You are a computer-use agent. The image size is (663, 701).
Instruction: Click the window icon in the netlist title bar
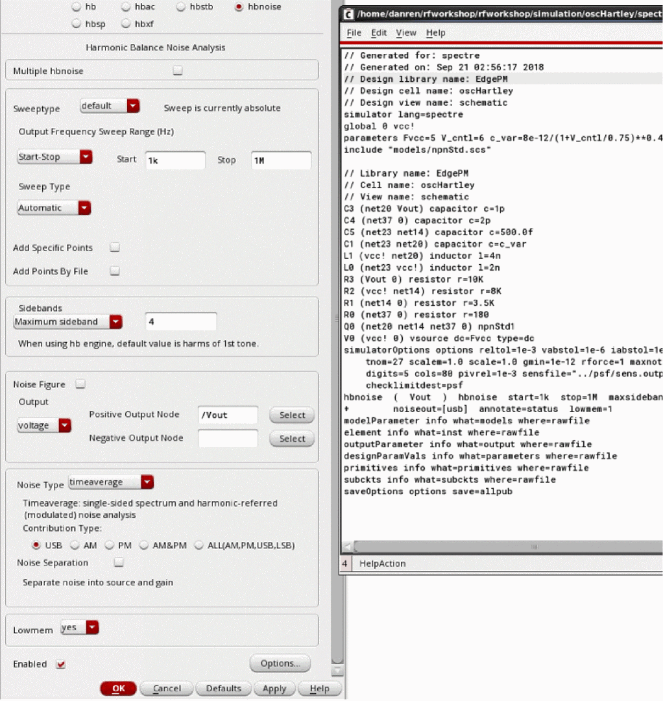click(349, 13)
